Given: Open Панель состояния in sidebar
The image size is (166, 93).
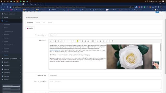Looking at the screenshot, I should pyautogui.click(x=11, y=14).
